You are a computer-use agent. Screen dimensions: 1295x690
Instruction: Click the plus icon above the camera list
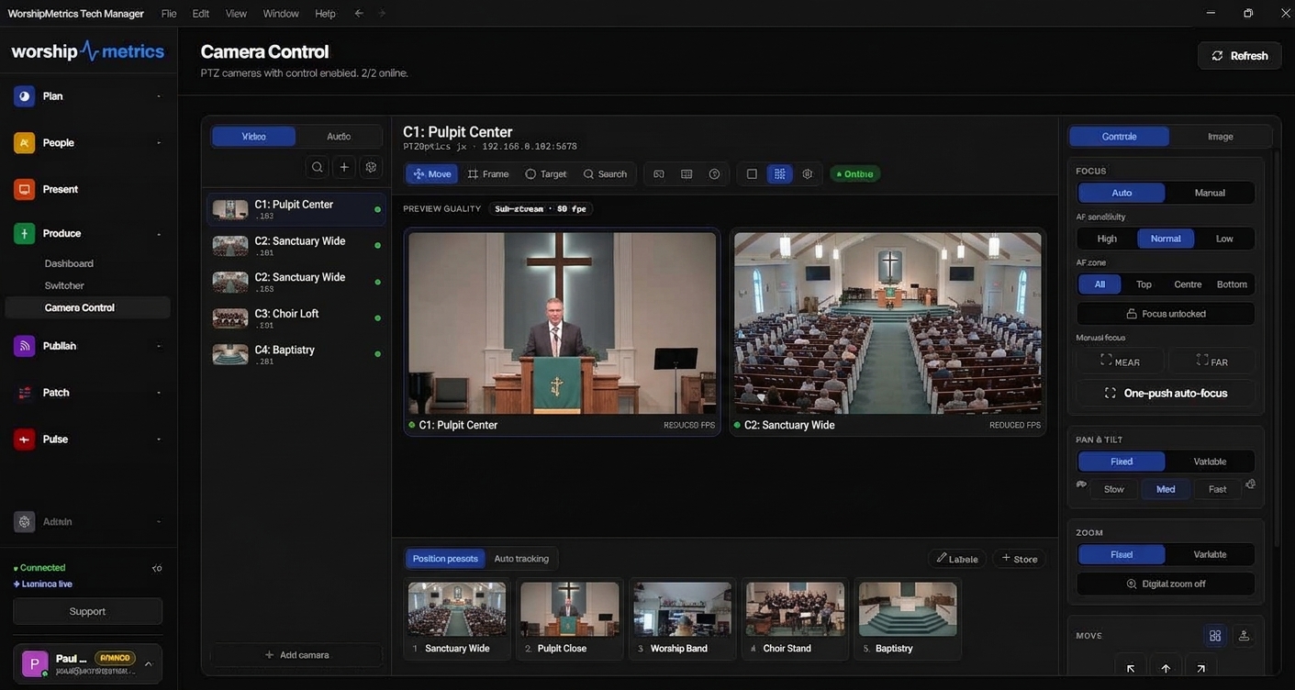coord(344,167)
